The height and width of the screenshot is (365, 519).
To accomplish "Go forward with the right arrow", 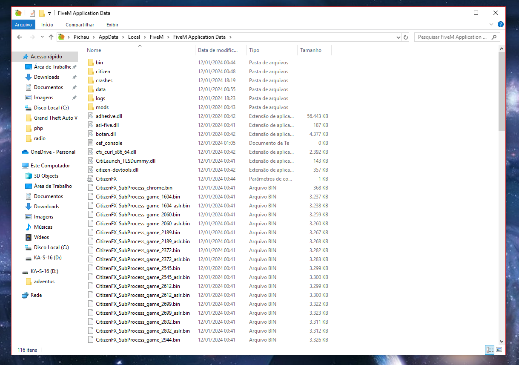I will click(32, 37).
